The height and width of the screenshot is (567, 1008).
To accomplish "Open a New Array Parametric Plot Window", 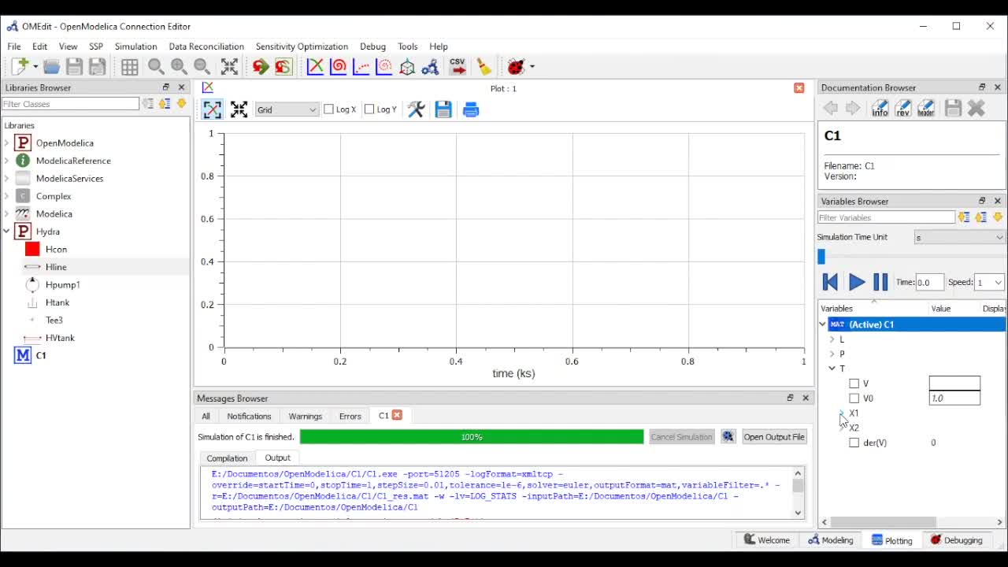I will (384, 67).
